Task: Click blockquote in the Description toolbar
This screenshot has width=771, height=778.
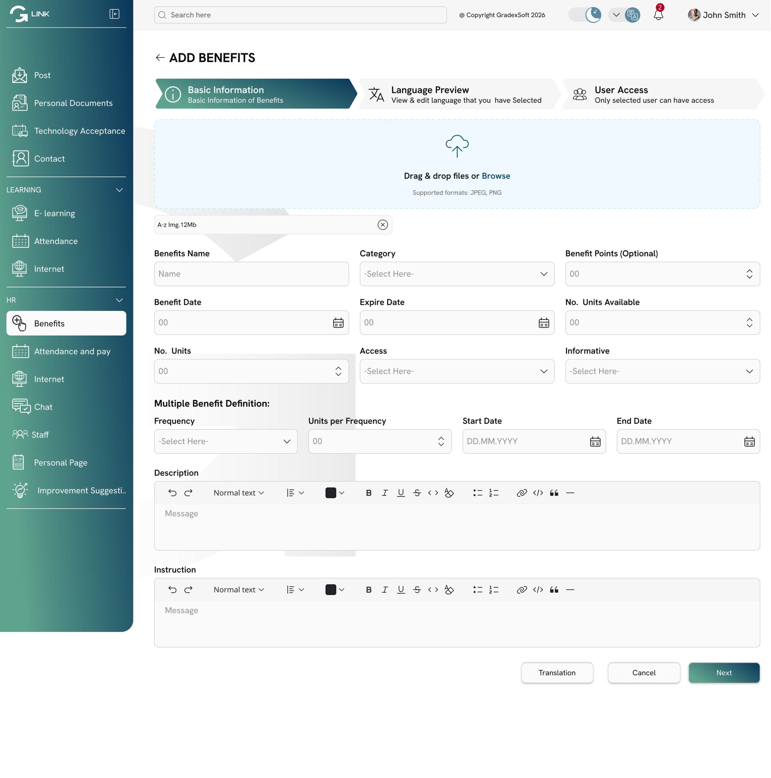Action: pyautogui.click(x=554, y=493)
